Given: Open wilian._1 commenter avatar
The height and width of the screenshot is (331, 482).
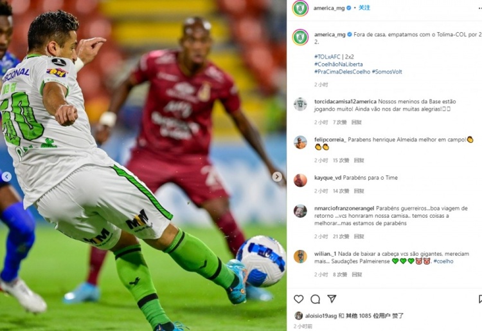Looking at the screenshot, I should [300, 256].
